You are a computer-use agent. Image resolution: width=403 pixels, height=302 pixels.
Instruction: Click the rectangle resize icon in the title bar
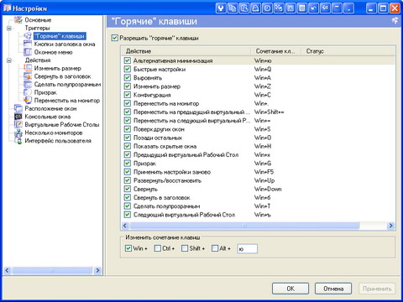tap(290, 8)
